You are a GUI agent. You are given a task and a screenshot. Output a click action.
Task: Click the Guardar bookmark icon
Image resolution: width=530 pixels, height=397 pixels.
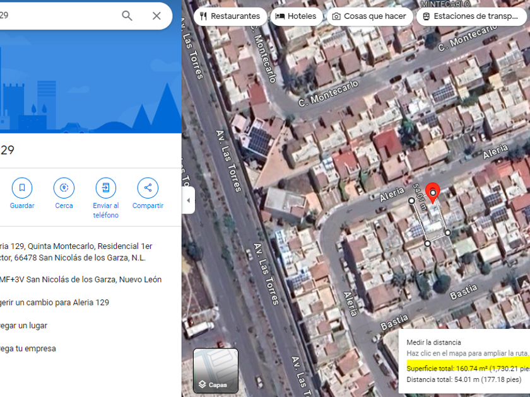pyautogui.click(x=22, y=188)
